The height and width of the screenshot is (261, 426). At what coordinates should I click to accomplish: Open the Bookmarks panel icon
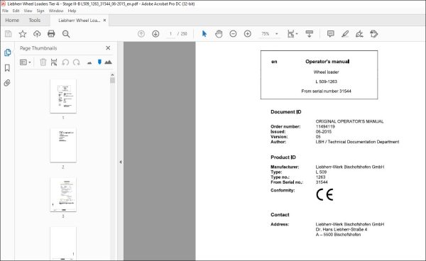[7, 68]
